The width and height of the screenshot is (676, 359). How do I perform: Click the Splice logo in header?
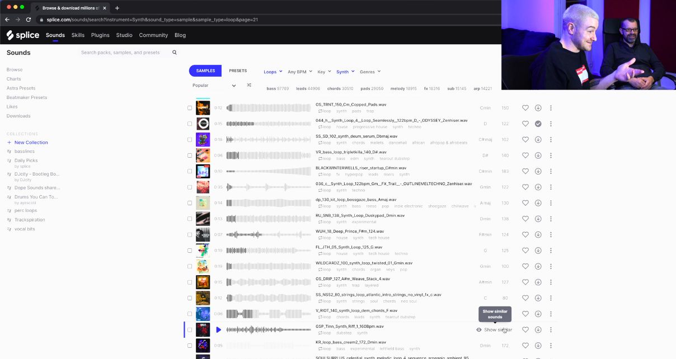(x=23, y=35)
